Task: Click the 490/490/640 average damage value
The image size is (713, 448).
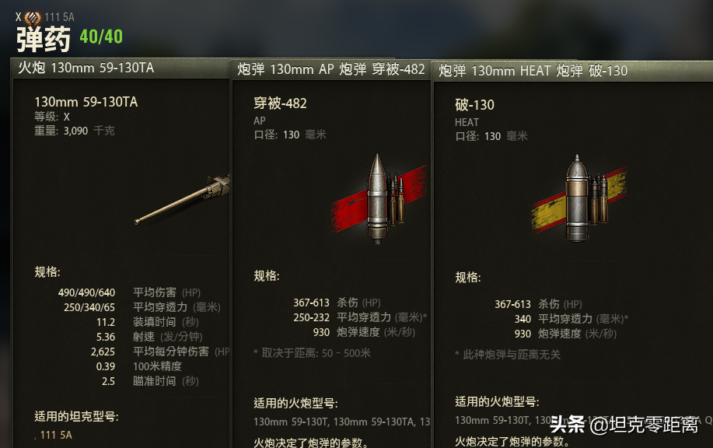Action: point(86,292)
